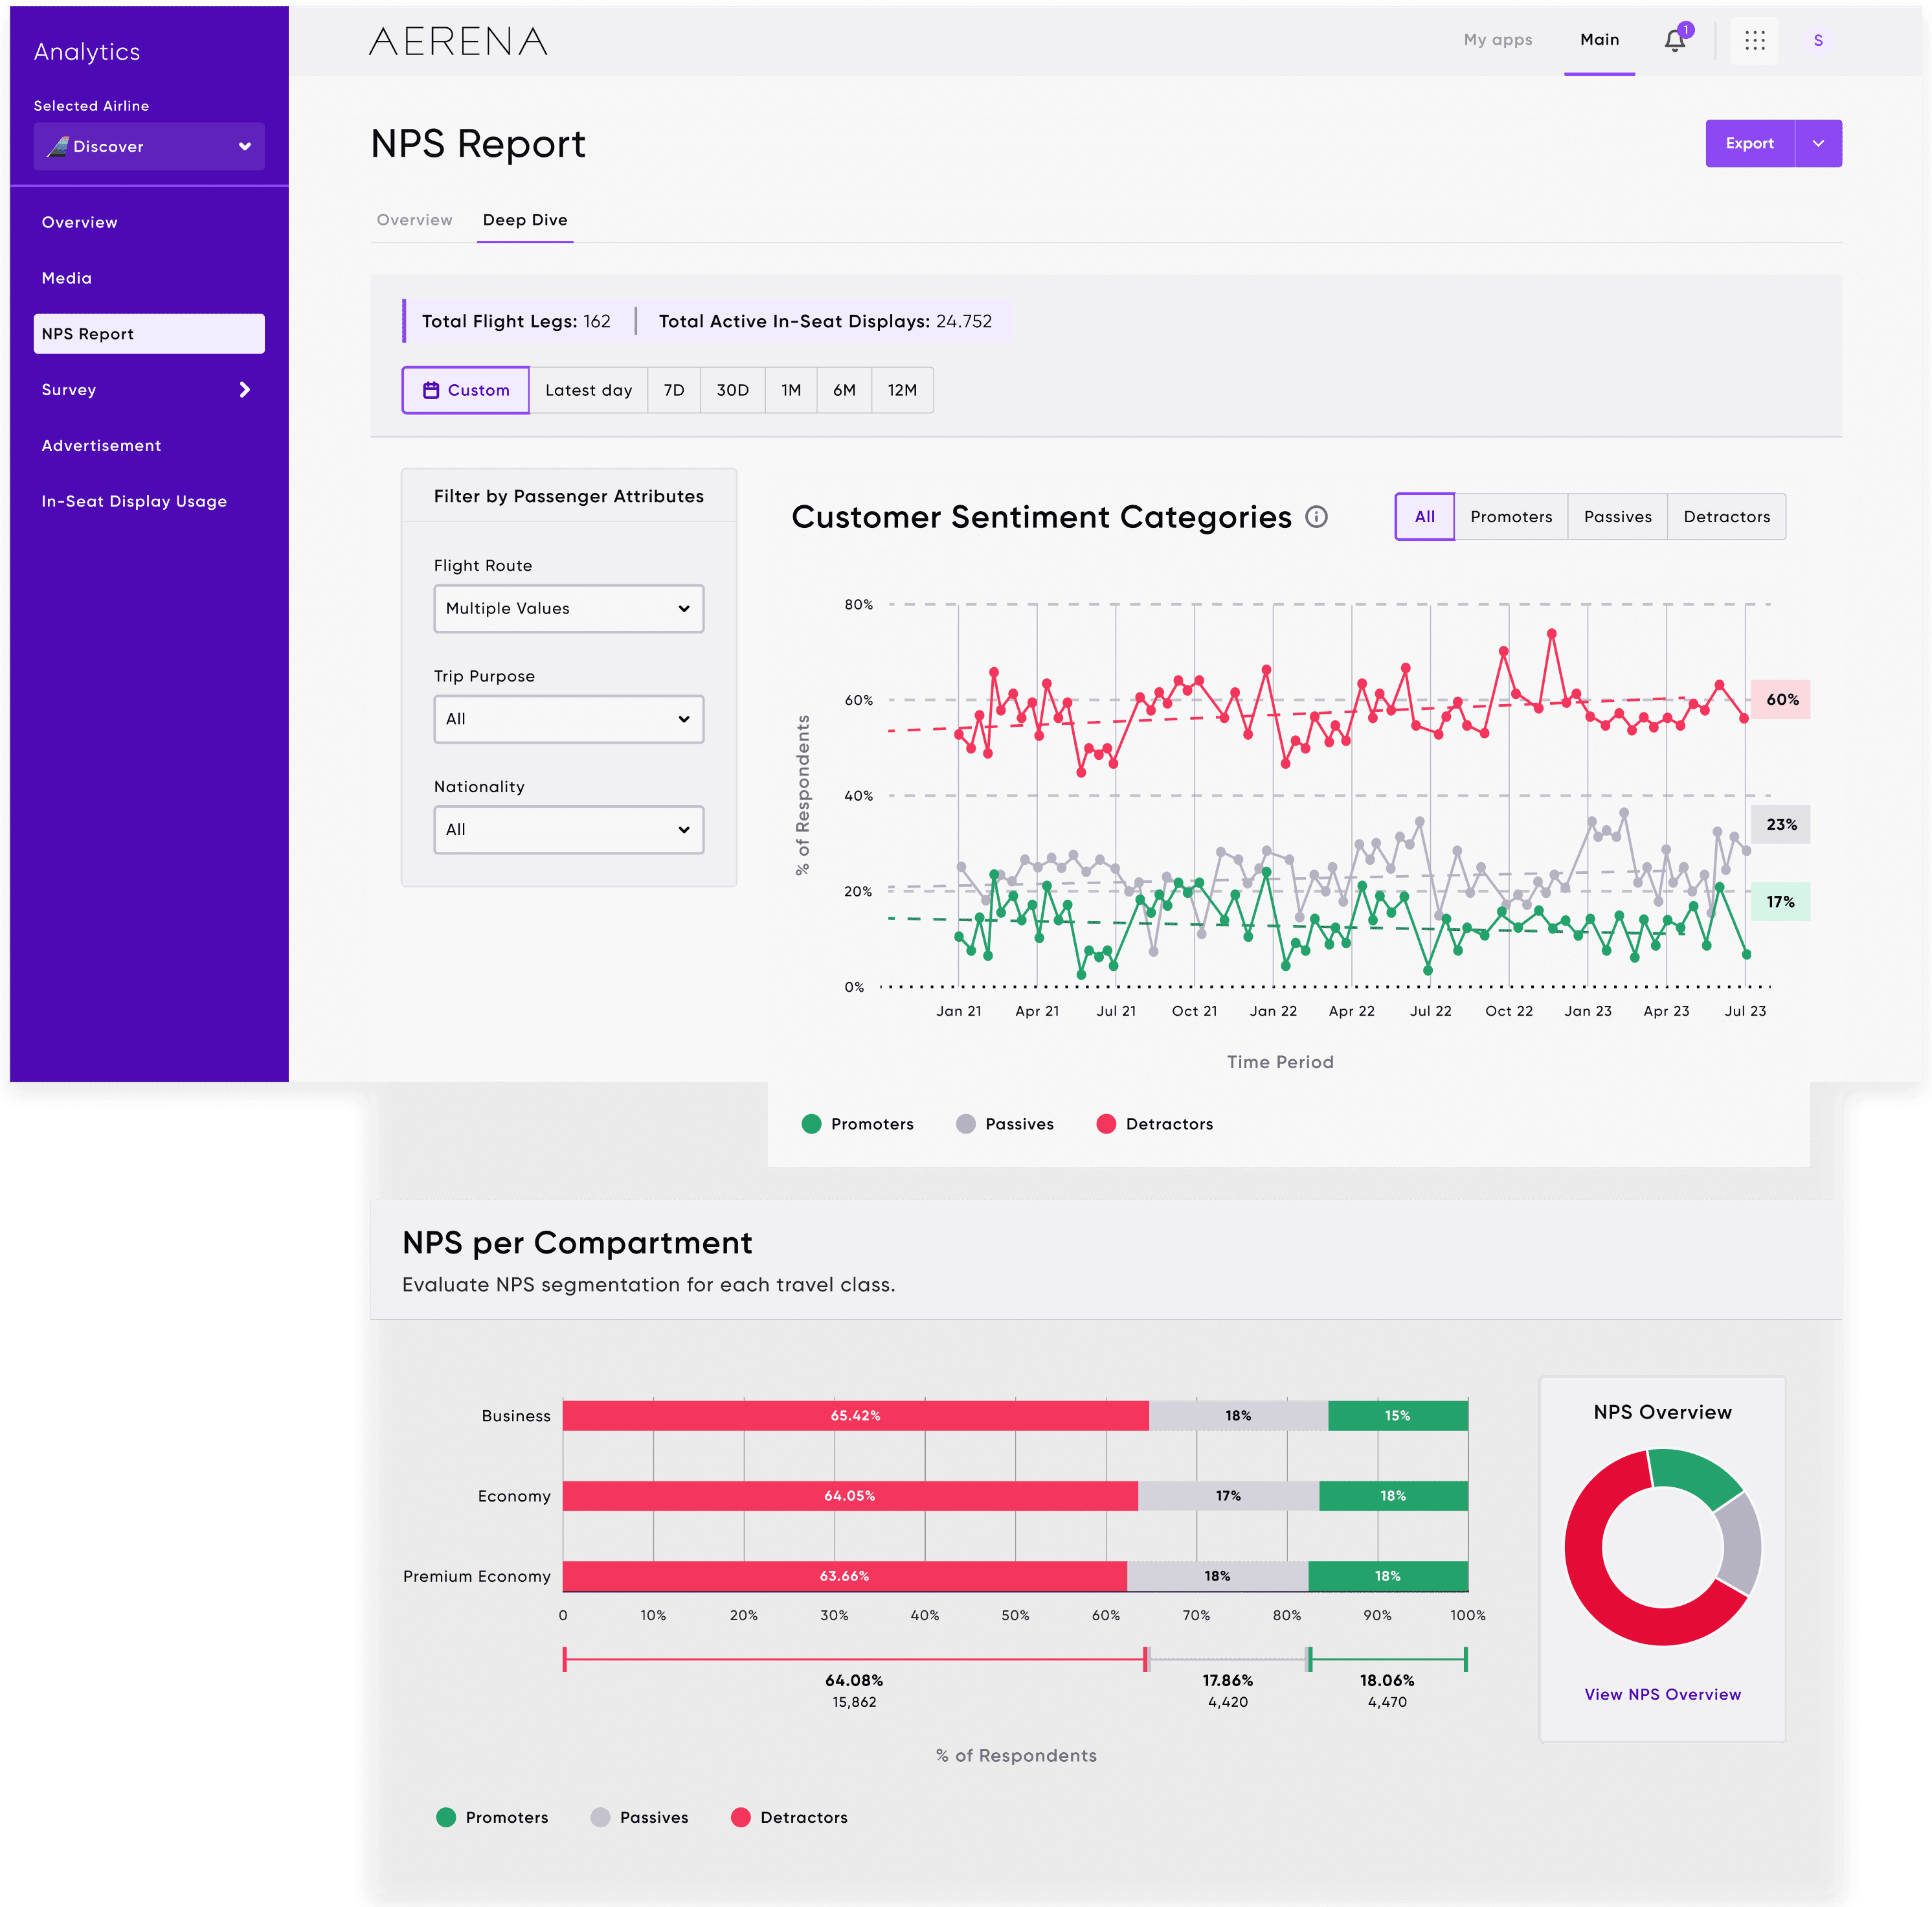Open In-Seat Display Usage in sidebar

(134, 501)
